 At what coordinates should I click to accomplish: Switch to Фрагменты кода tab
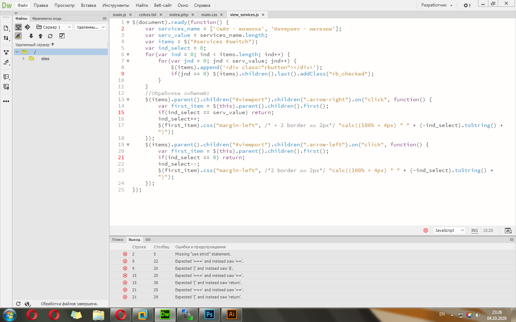click(47, 19)
